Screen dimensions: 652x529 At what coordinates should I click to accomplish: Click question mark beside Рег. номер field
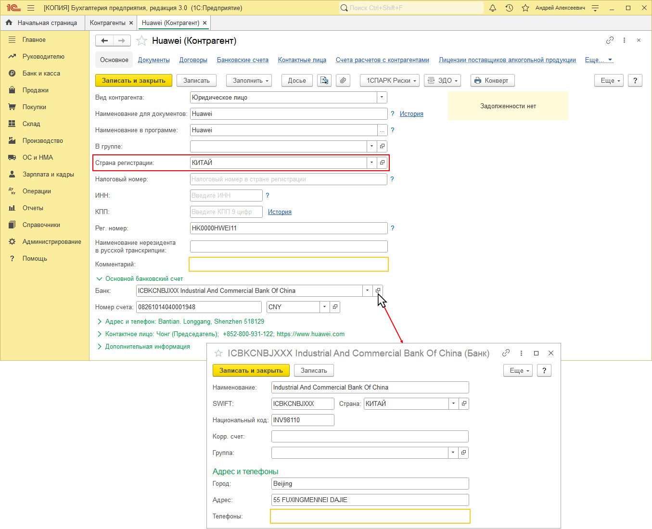(x=392, y=228)
